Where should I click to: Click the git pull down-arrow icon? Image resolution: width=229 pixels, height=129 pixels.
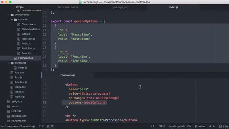click(210, 126)
